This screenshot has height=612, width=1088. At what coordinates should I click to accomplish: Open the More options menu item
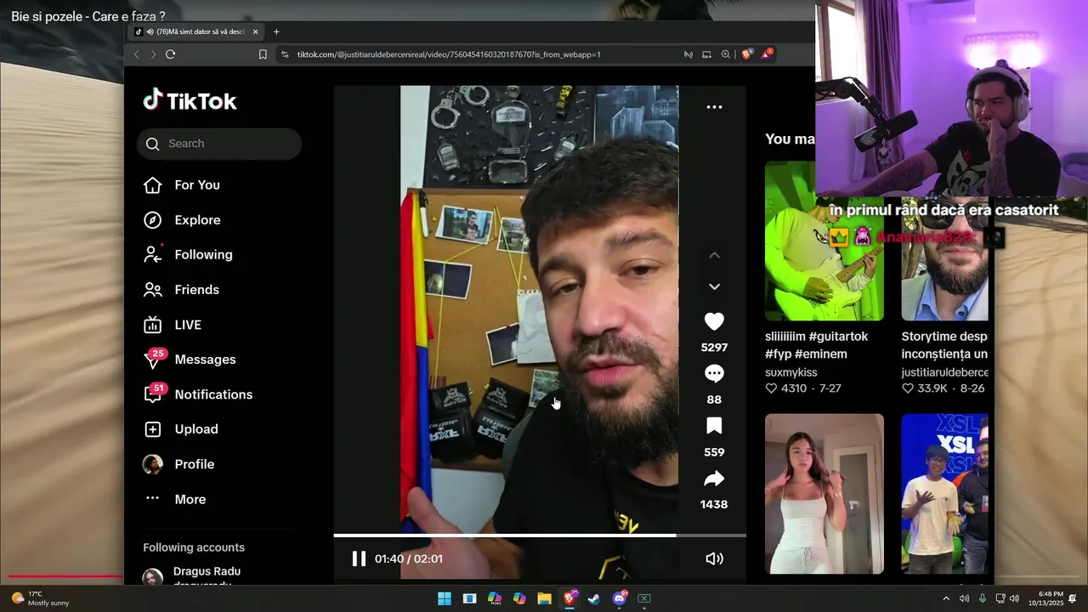click(174, 499)
